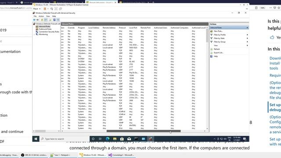This screenshot has height=158, width=281.
Task: Sort by Override column header
Action: tap(71, 28)
